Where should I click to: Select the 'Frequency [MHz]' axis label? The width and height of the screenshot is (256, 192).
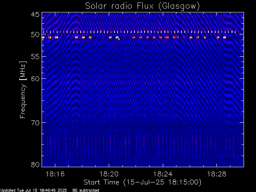[23, 90]
